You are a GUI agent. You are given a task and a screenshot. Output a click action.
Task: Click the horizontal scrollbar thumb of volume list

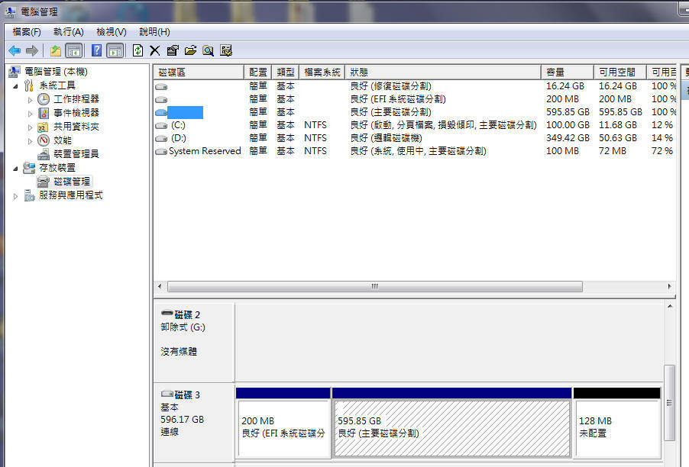[375, 287]
